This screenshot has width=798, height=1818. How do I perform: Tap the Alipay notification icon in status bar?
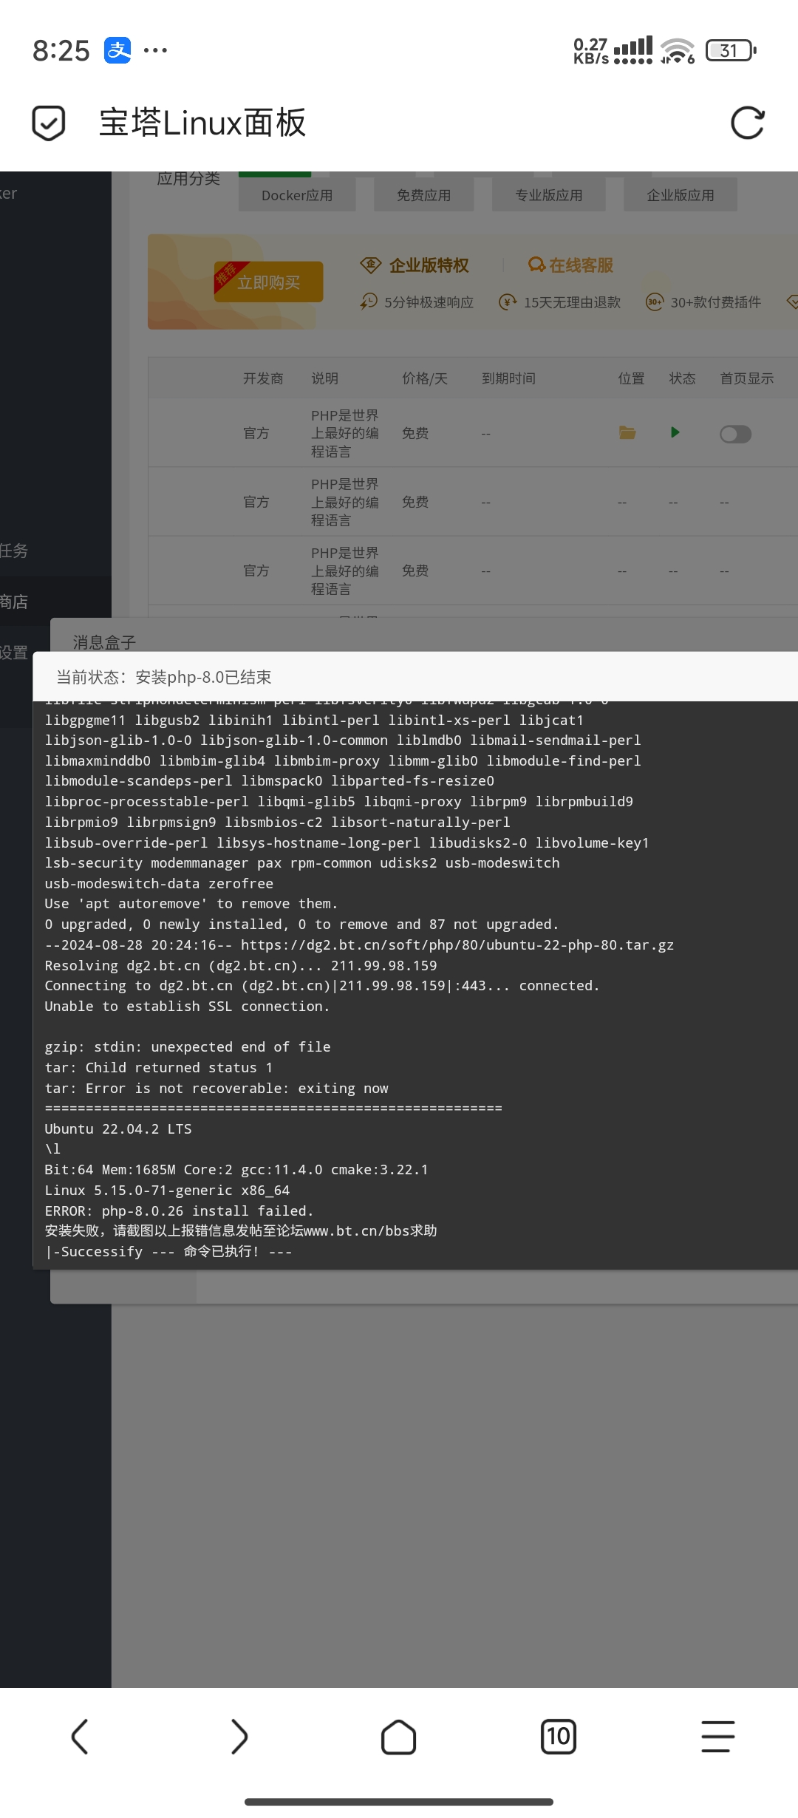pos(117,50)
